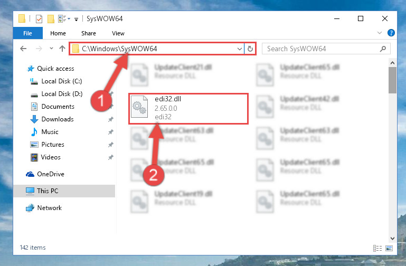Open the recent locations dropdown arrow

[x=51, y=49]
